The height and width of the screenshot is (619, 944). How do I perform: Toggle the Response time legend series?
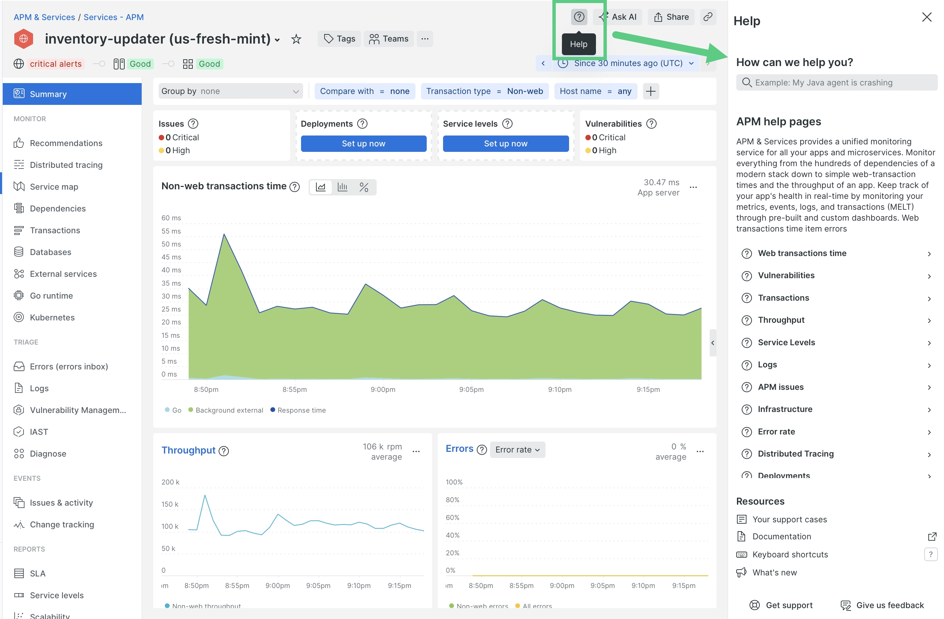[298, 410]
